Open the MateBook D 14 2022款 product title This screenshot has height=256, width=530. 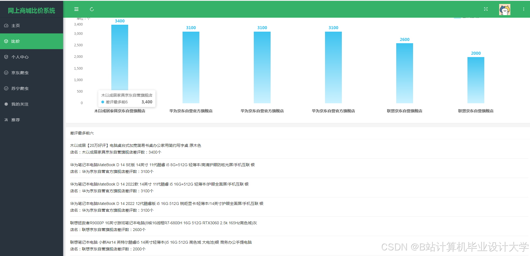[x=159, y=184]
